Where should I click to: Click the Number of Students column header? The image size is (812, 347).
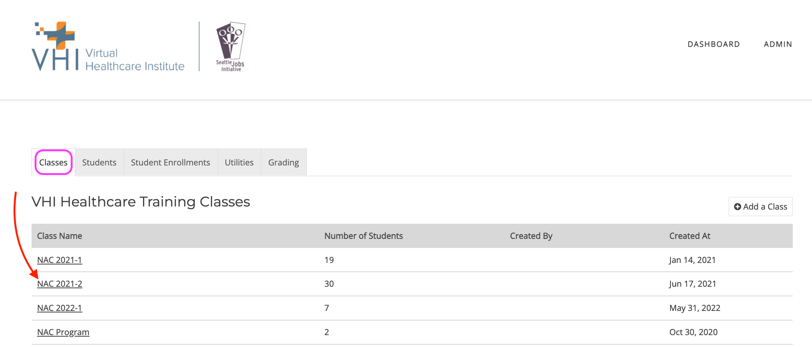click(x=364, y=236)
